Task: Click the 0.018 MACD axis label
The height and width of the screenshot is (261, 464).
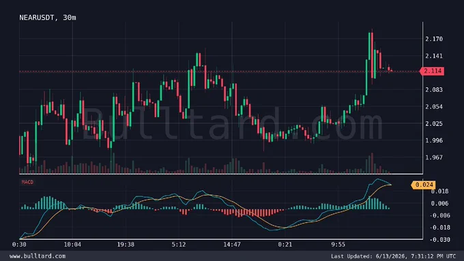Action: 439,191
